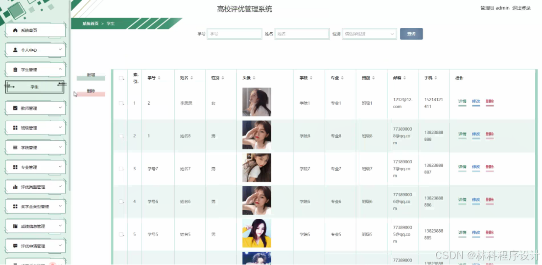Check the row for 姓名7
Screen dimensions: 542x265
pos(121,169)
